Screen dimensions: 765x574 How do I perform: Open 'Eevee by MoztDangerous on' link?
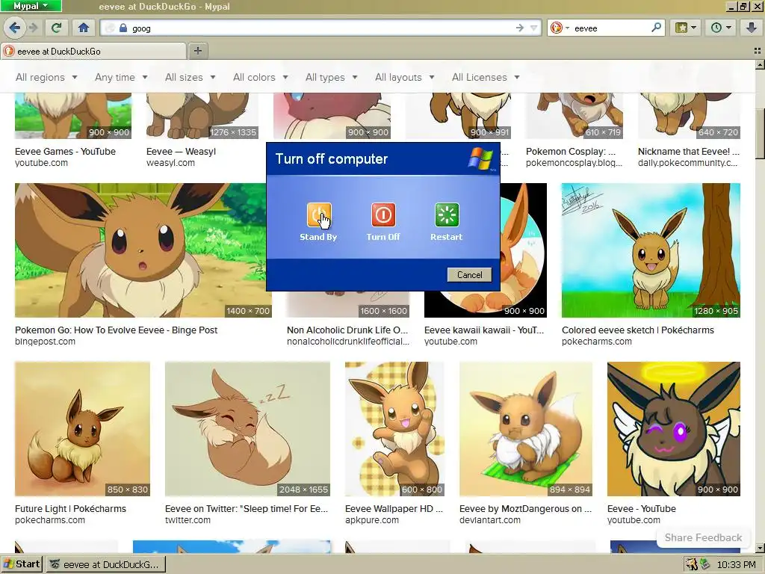coord(525,508)
